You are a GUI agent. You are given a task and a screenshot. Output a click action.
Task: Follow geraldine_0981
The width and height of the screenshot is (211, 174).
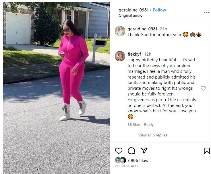[159, 10]
